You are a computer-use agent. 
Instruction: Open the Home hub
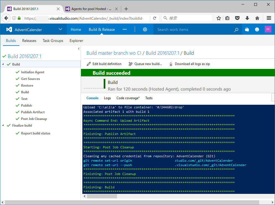[76, 29]
